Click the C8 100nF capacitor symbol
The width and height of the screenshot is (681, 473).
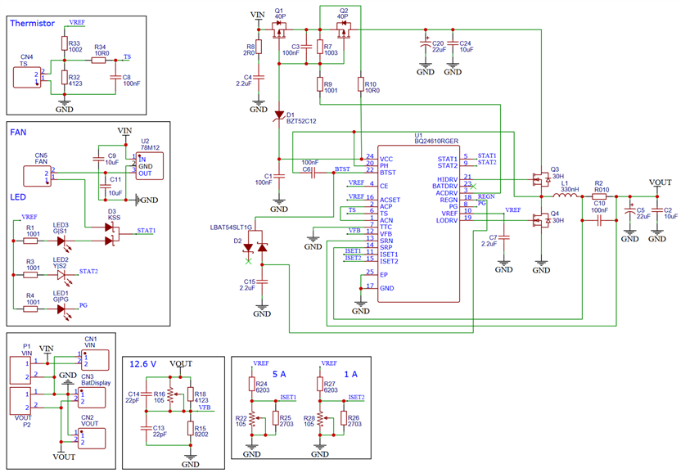click(x=115, y=77)
